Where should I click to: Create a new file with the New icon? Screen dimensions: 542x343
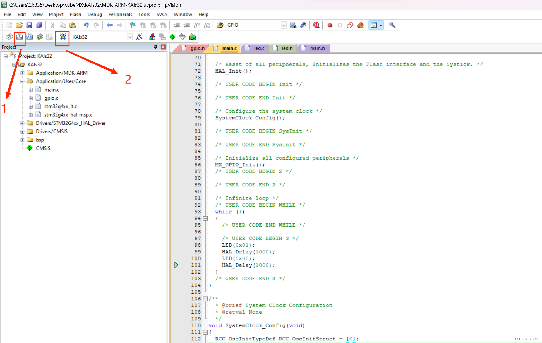[9, 25]
